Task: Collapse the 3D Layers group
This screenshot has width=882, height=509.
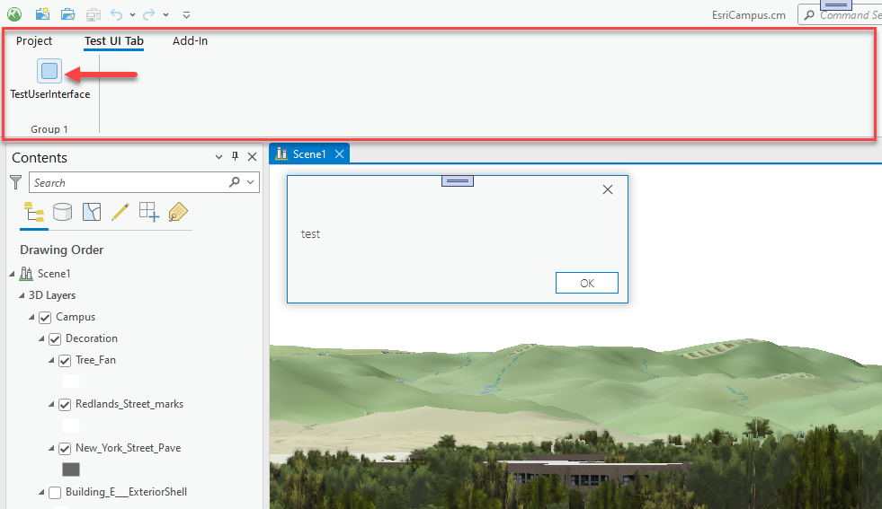Action: click(x=22, y=295)
